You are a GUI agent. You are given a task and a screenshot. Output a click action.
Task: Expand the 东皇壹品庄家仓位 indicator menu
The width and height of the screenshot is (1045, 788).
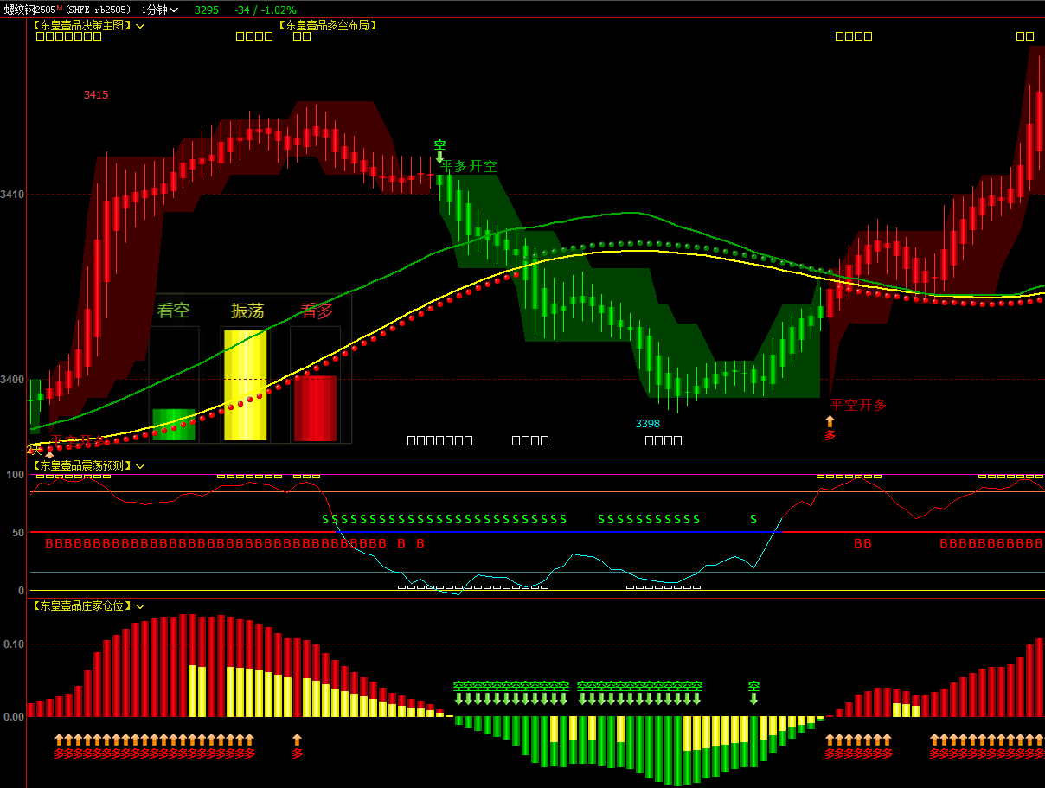[x=140, y=606]
